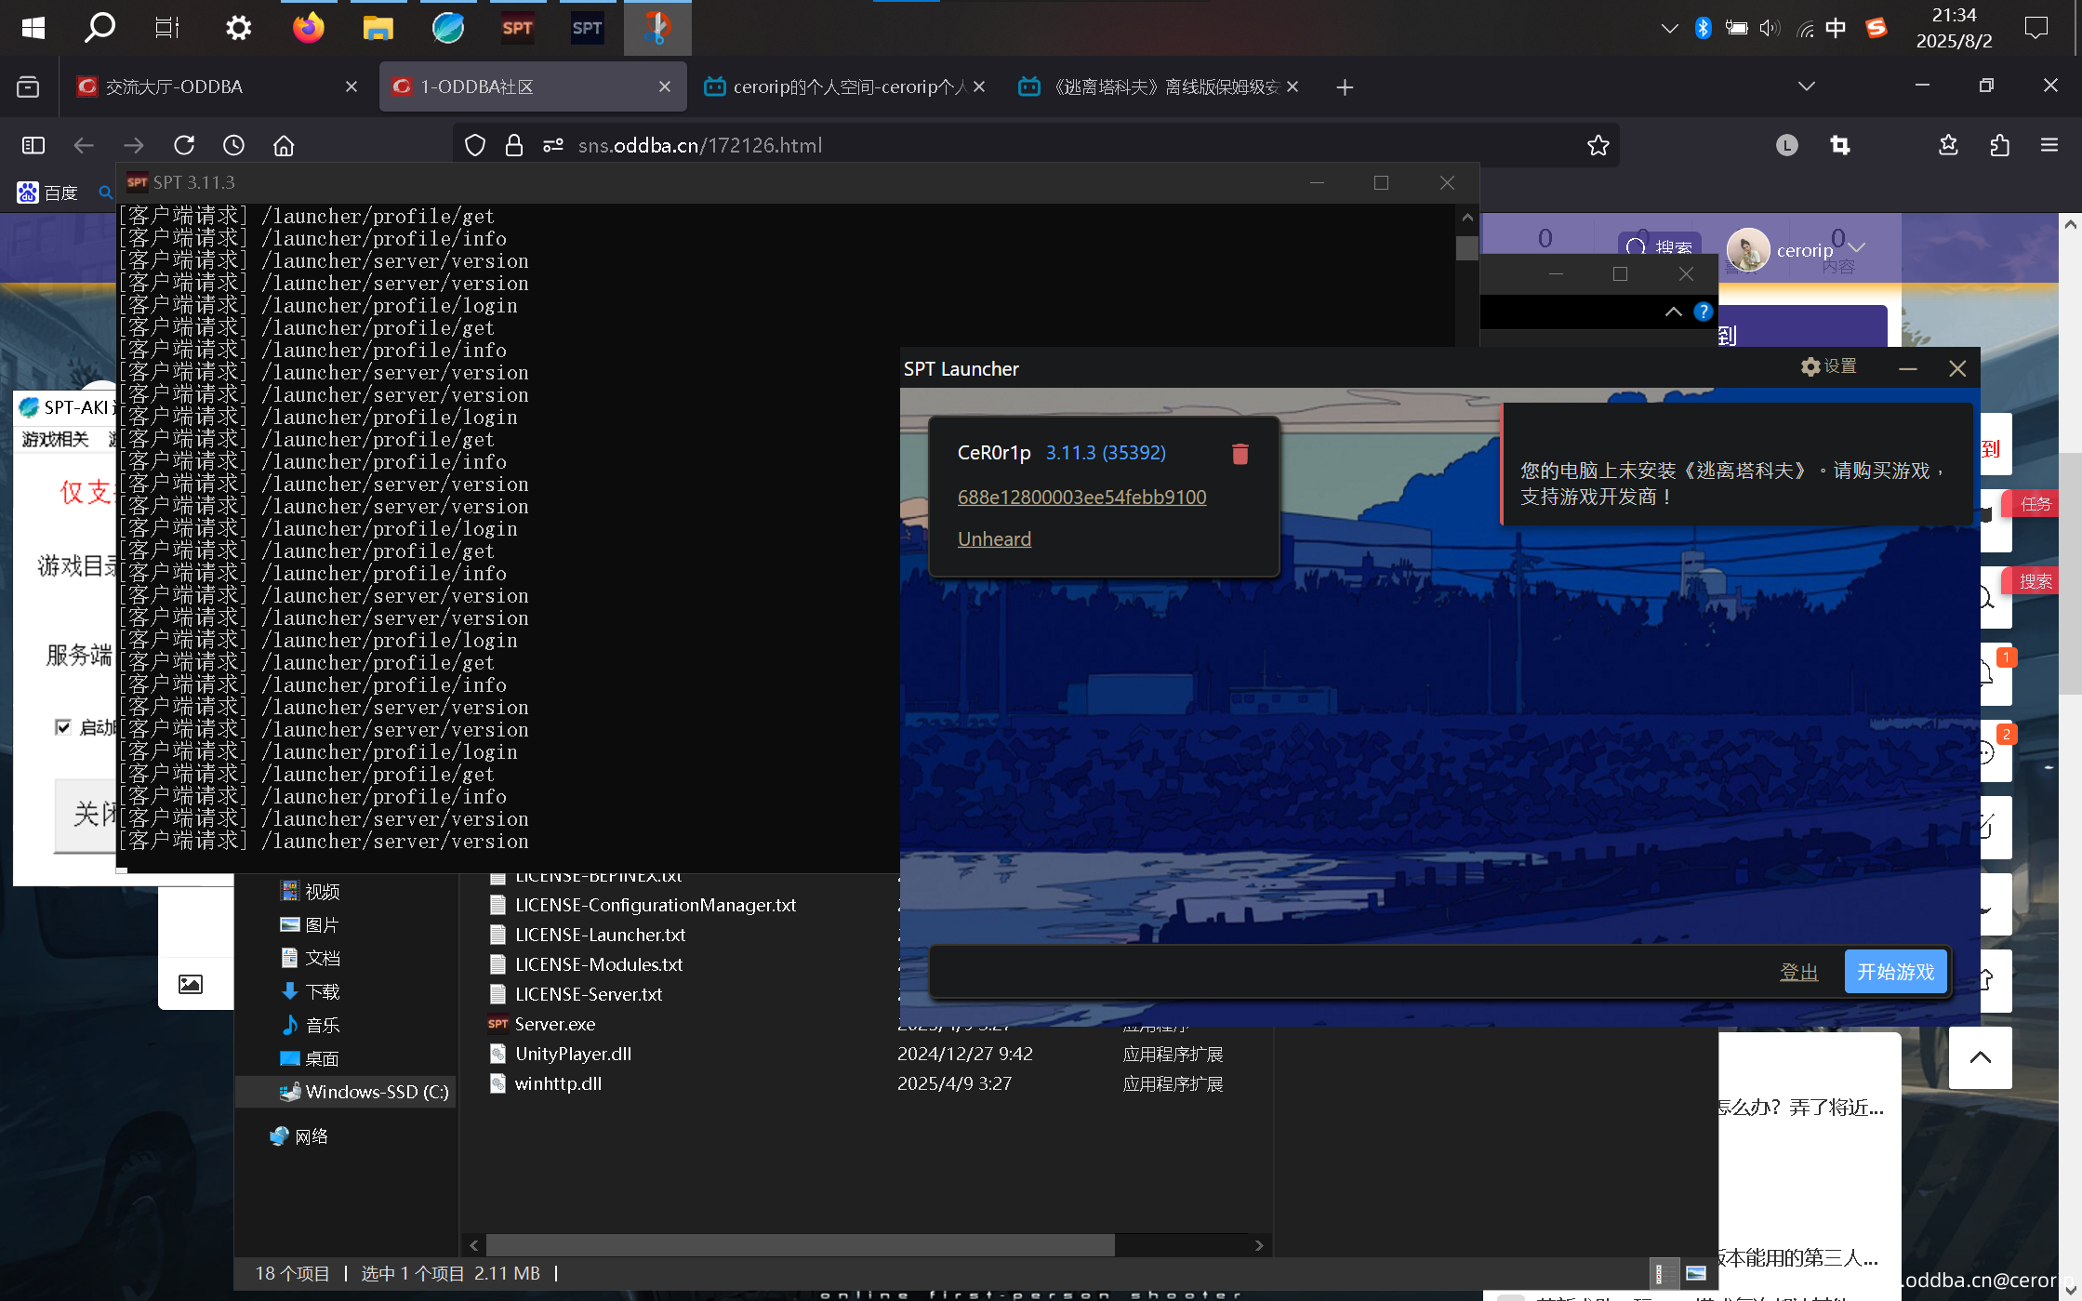Reload the Firefox page
Viewport: 2082px width, 1301px height.
pos(184,145)
